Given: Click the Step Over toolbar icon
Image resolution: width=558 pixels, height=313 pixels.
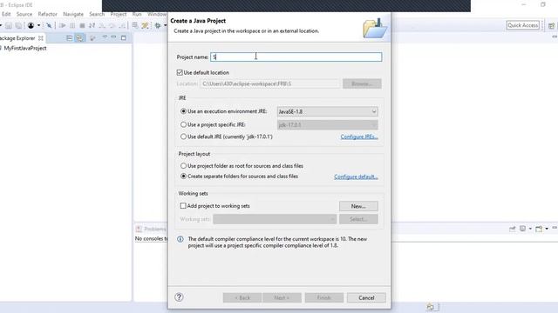Looking at the screenshot, I should click(112, 25).
